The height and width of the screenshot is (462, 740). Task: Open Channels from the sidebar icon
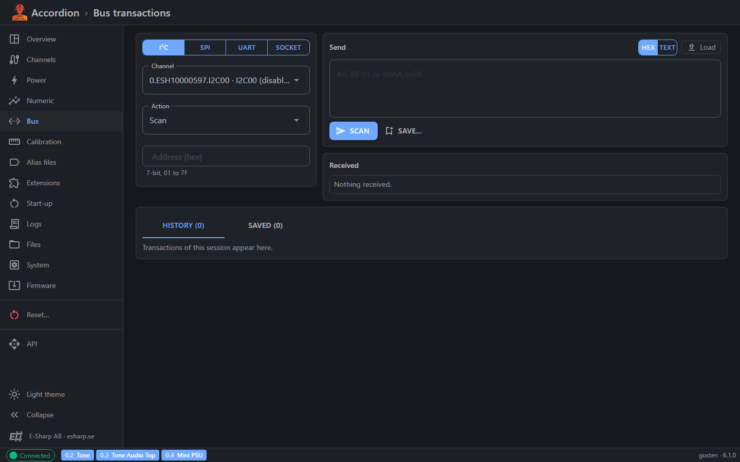tap(14, 60)
